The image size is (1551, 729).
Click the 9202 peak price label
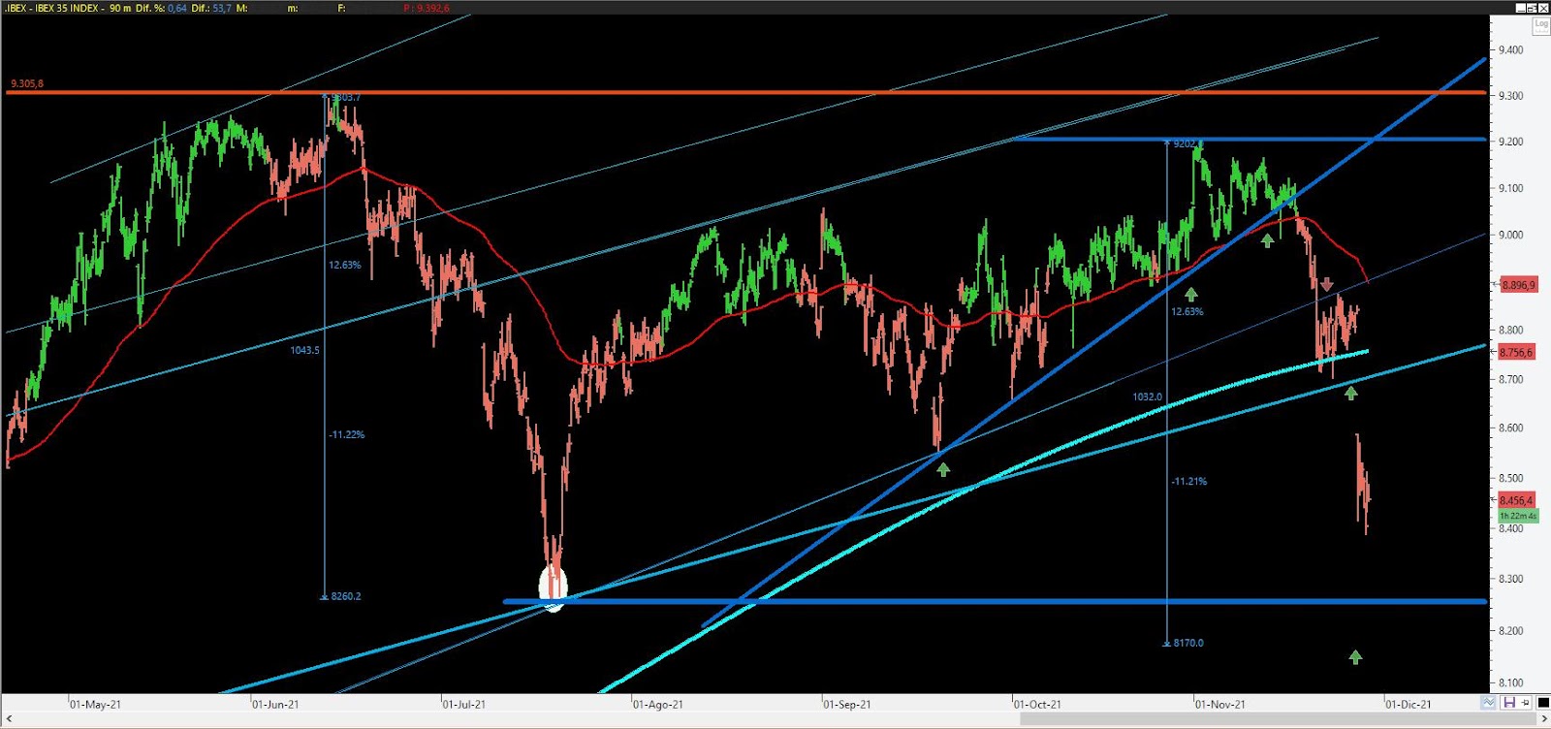click(1188, 143)
